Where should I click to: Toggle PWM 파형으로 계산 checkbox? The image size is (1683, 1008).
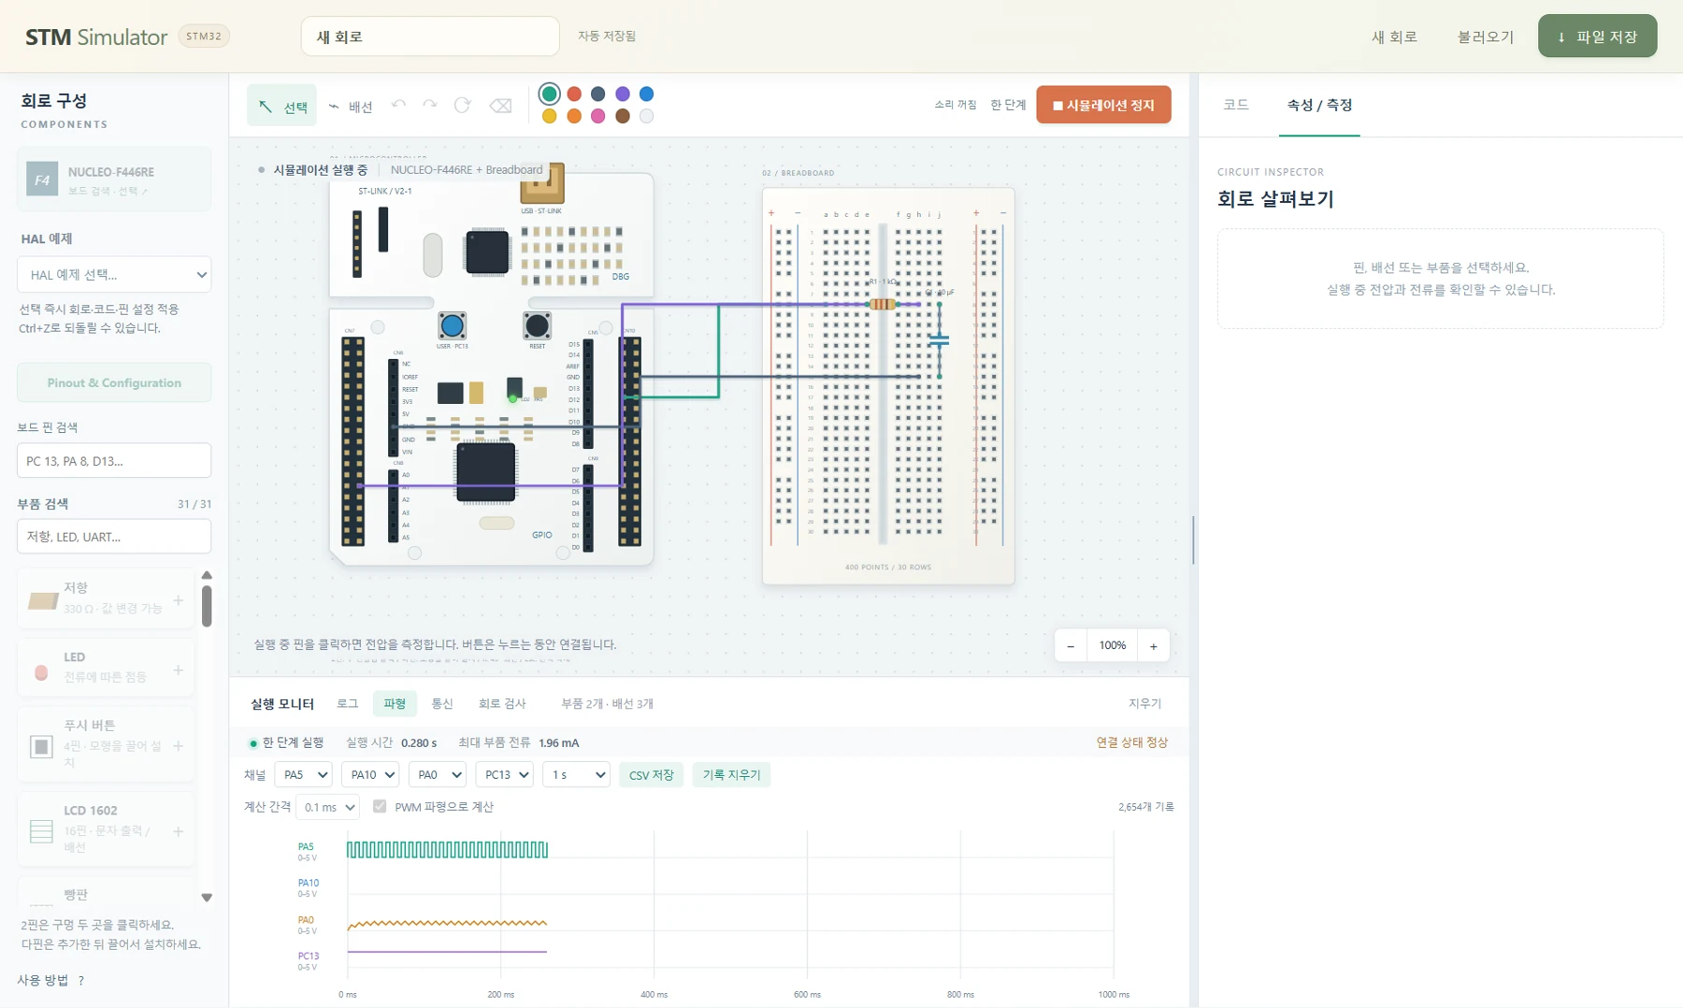tap(380, 806)
